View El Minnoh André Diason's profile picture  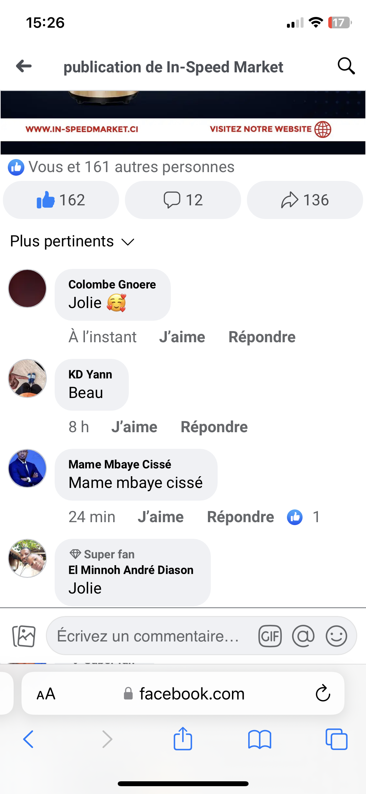click(x=27, y=558)
